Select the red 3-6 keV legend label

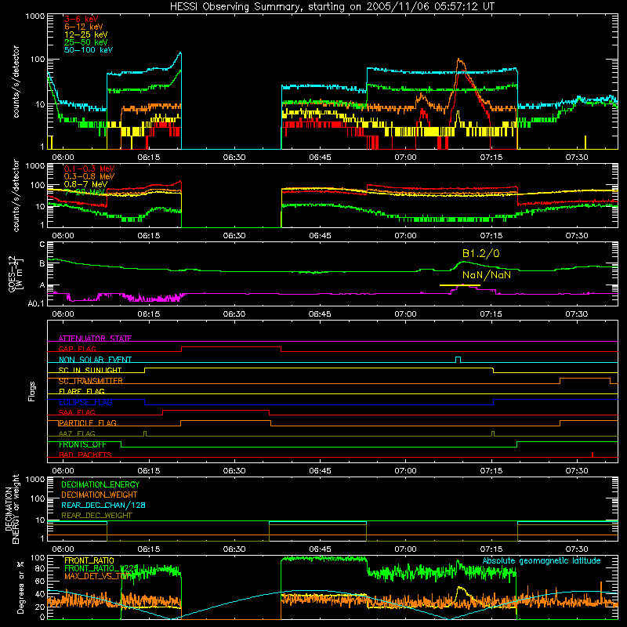[x=82, y=19]
